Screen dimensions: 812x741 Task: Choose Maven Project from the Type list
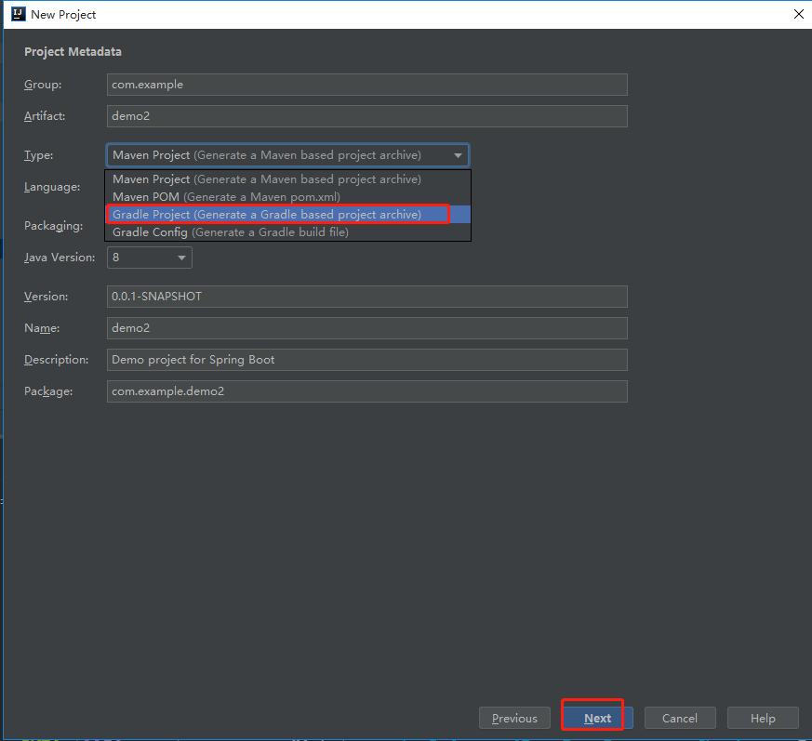pyautogui.click(x=288, y=179)
